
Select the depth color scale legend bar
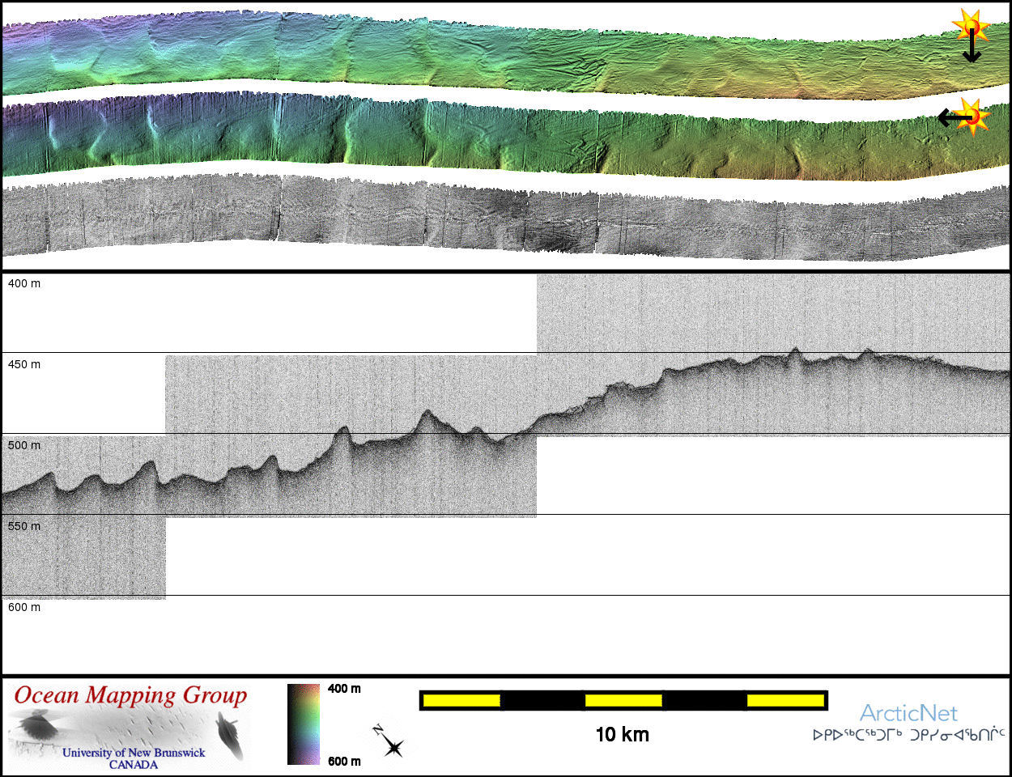click(x=304, y=724)
